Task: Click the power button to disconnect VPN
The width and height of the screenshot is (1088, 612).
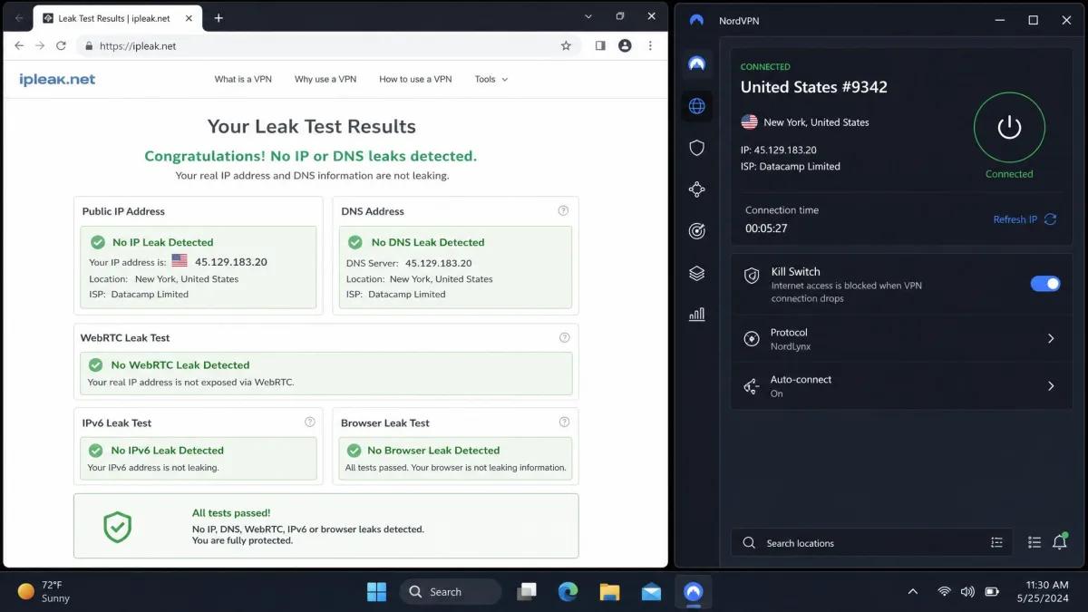Action: pyautogui.click(x=1009, y=128)
